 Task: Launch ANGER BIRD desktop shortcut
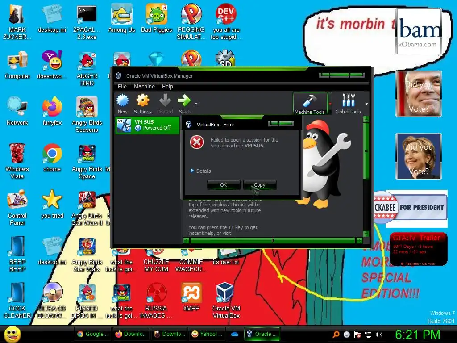tap(87, 69)
